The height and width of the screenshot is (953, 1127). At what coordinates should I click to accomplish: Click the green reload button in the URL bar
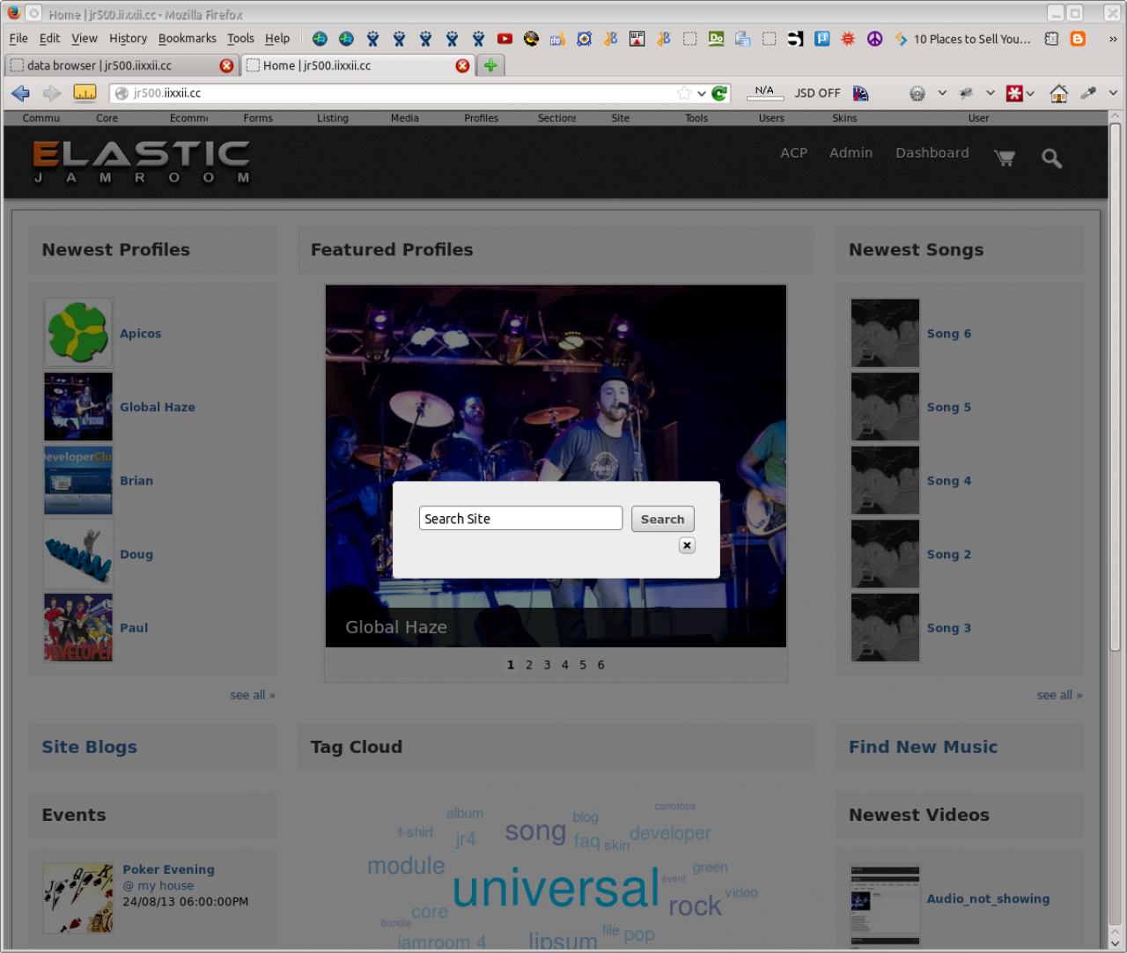[719, 93]
